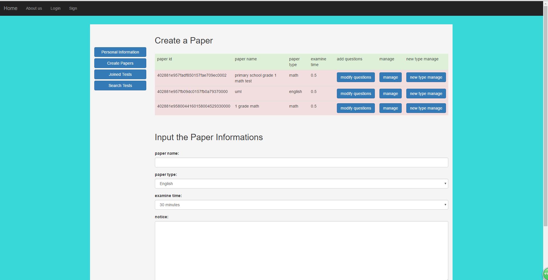Screen dimensions: 548x280
Task: Click inside the notice text area
Action: tap(301, 250)
